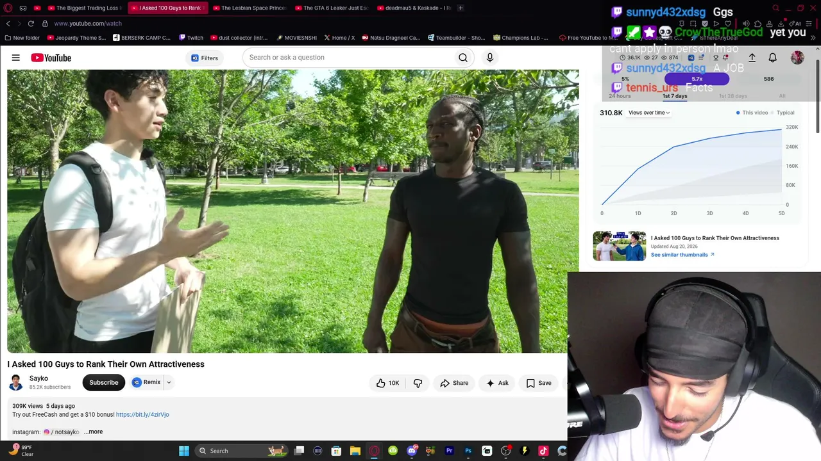This screenshot has height=461, width=821.
Task: Open Premiere Pro from taskbar
Action: coord(449,451)
